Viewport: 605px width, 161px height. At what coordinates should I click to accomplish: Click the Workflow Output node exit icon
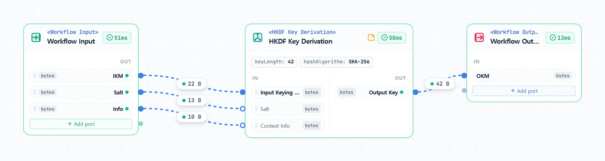[x=479, y=38]
